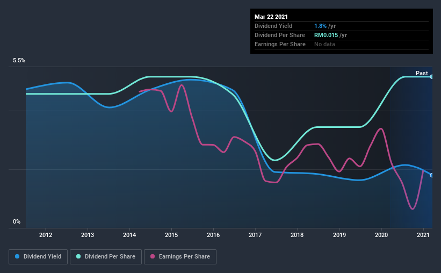Screen dimensions: 441x273
Task: Click the tooltip 'Dividend Per Share' row label
Action: click(279, 35)
